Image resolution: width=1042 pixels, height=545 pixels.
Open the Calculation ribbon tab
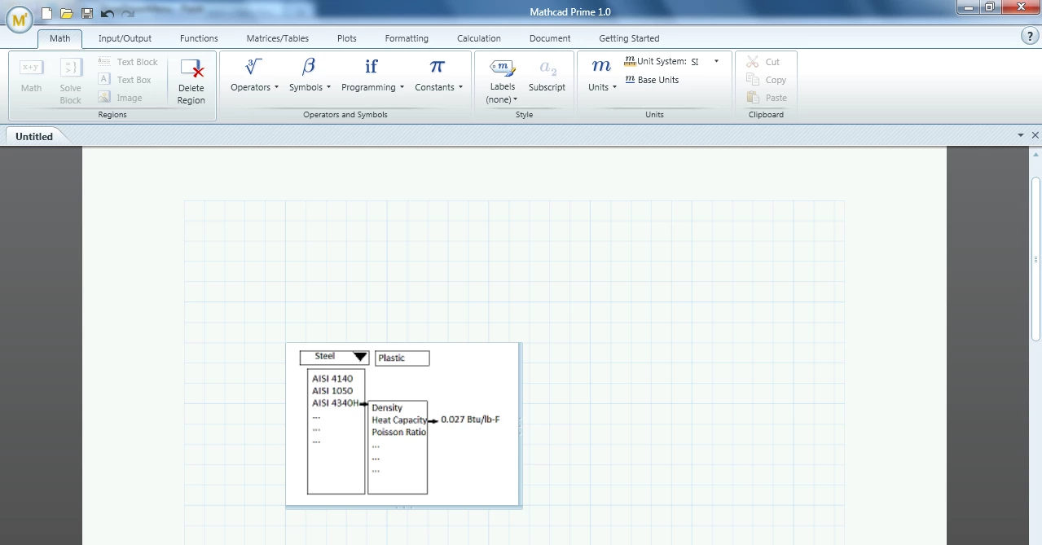pos(479,38)
